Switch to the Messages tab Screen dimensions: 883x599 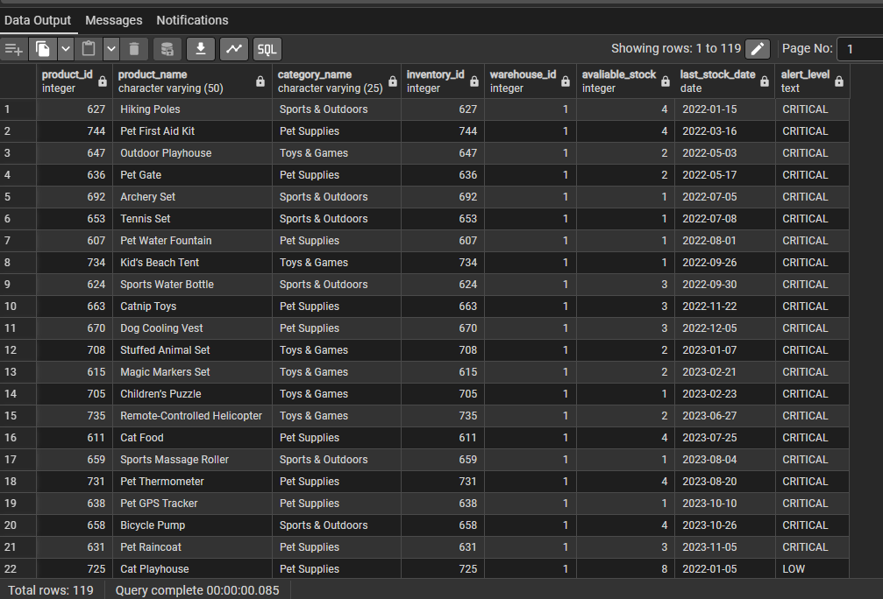(114, 20)
